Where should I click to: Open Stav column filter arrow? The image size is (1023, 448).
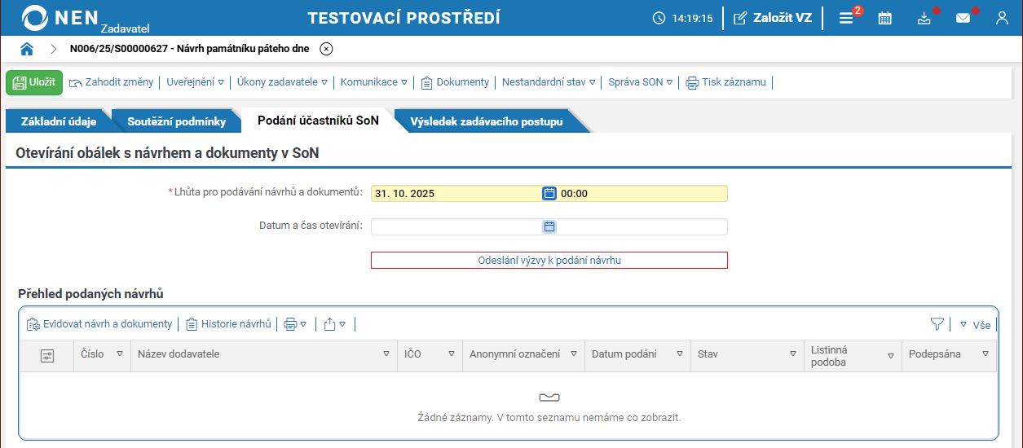click(x=792, y=354)
